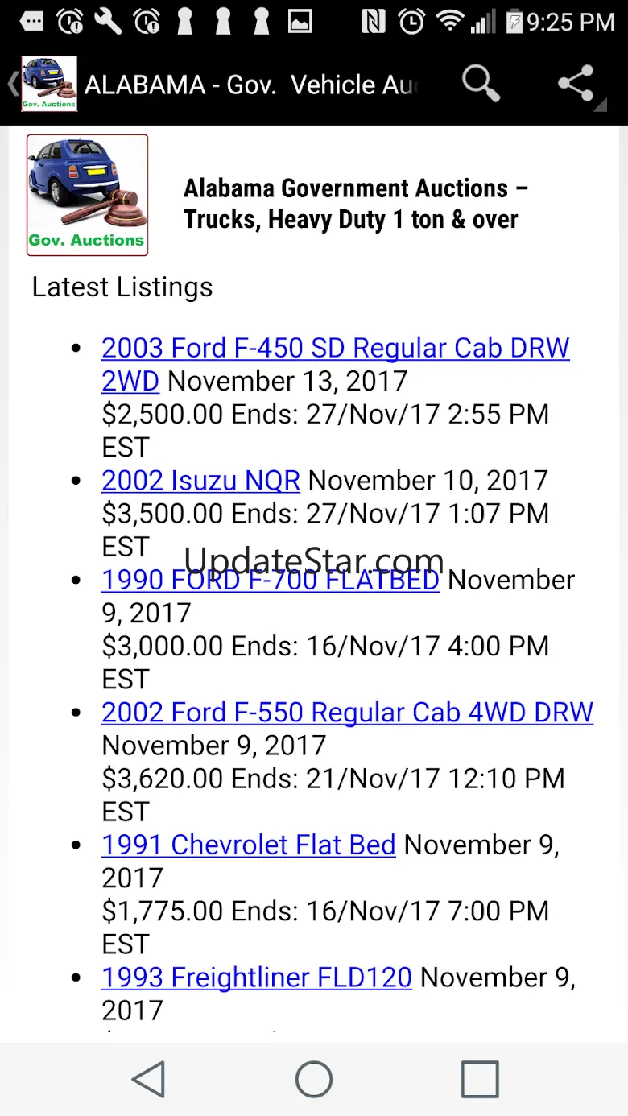Open the 1993 Freightliner FLD120 listing
Viewport: 628px width, 1116px height.
click(256, 978)
